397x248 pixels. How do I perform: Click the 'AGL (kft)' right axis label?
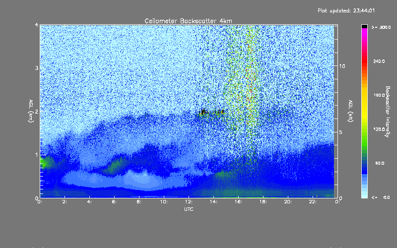(x=350, y=111)
